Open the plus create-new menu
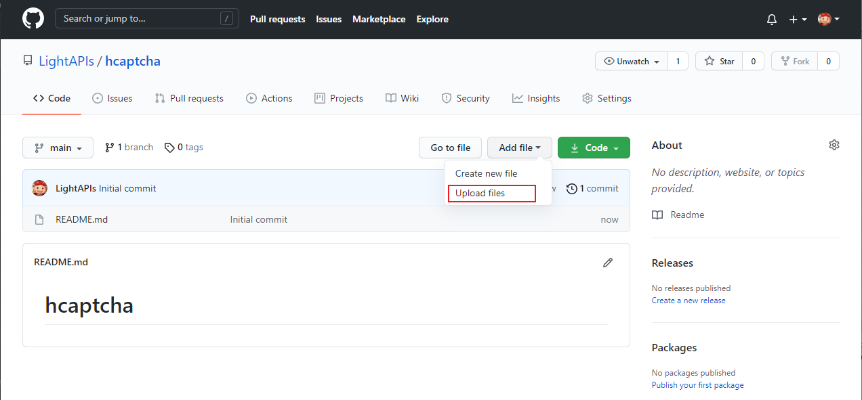The width and height of the screenshot is (862, 400). pyautogui.click(x=798, y=20)
